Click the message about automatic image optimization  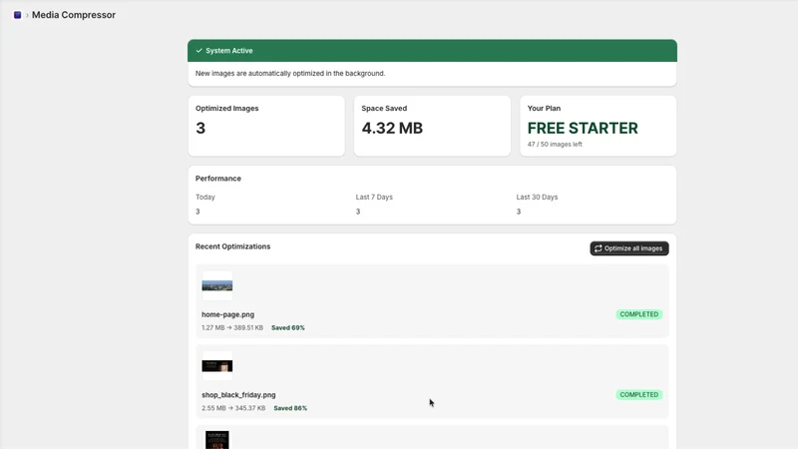point(290,73)
